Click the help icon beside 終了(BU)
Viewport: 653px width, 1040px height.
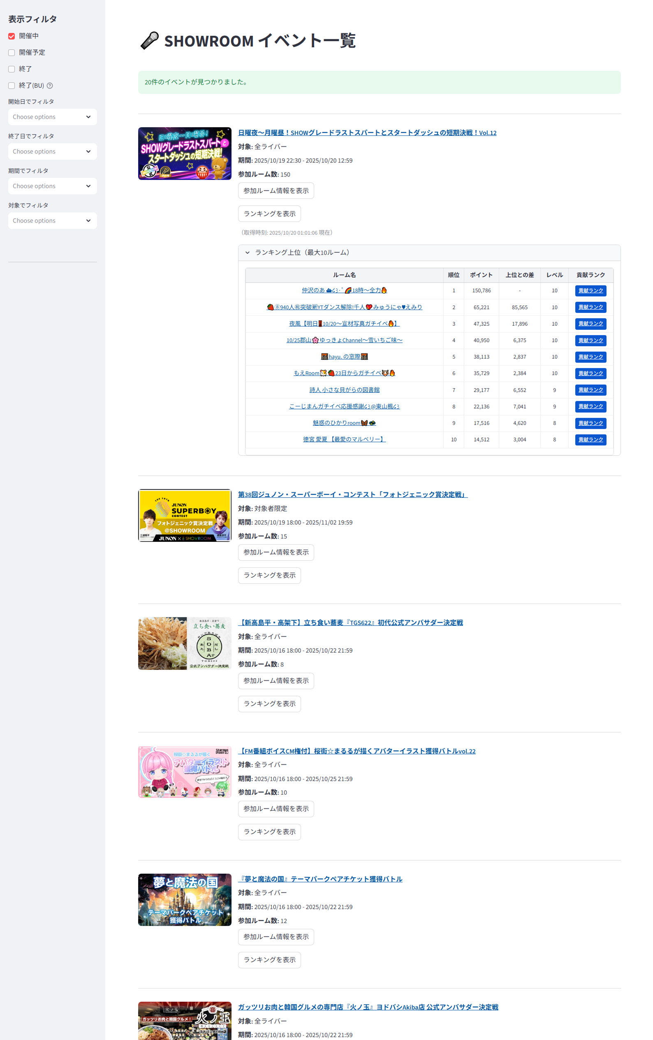tap(50, 86)
